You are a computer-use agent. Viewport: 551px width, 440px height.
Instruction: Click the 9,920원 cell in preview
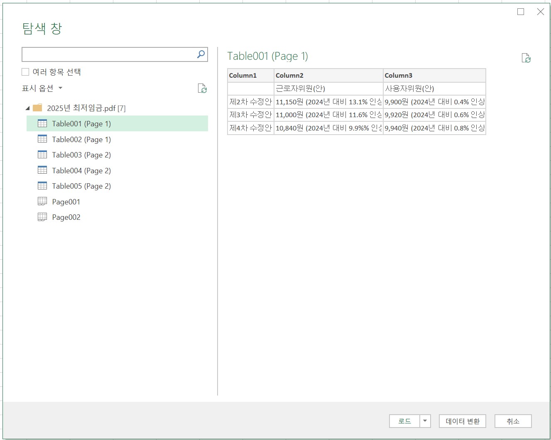click(x=434, y=115)
